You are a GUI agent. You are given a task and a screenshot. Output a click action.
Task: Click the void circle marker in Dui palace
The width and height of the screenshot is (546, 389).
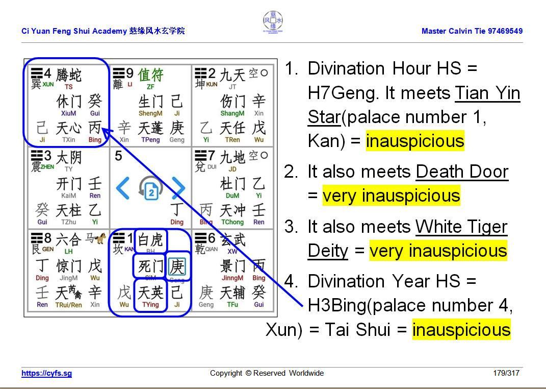click(264, 155)
